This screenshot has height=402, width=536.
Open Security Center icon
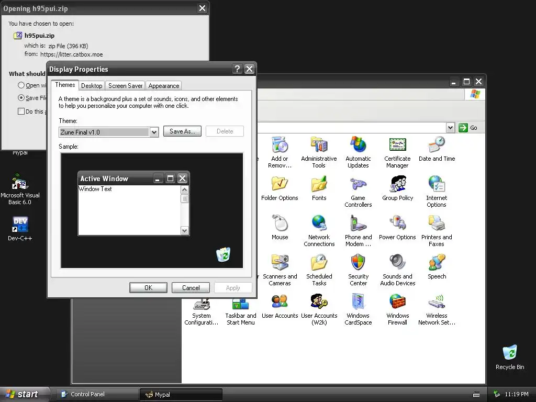click(x=358, y=263)
